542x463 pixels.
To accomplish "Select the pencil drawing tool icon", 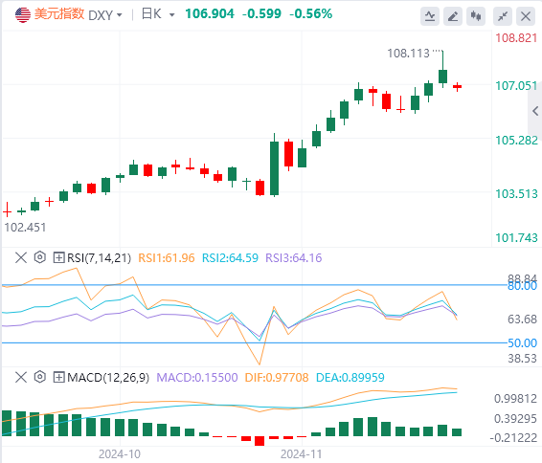I will click(x=453, y=16).
